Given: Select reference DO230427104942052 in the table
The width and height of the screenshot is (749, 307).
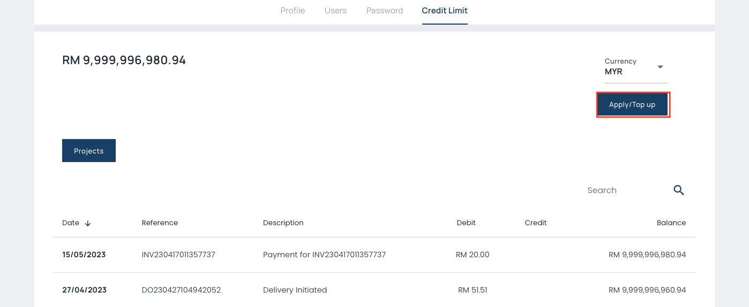Looking at the screenshot, I should 181,290.
